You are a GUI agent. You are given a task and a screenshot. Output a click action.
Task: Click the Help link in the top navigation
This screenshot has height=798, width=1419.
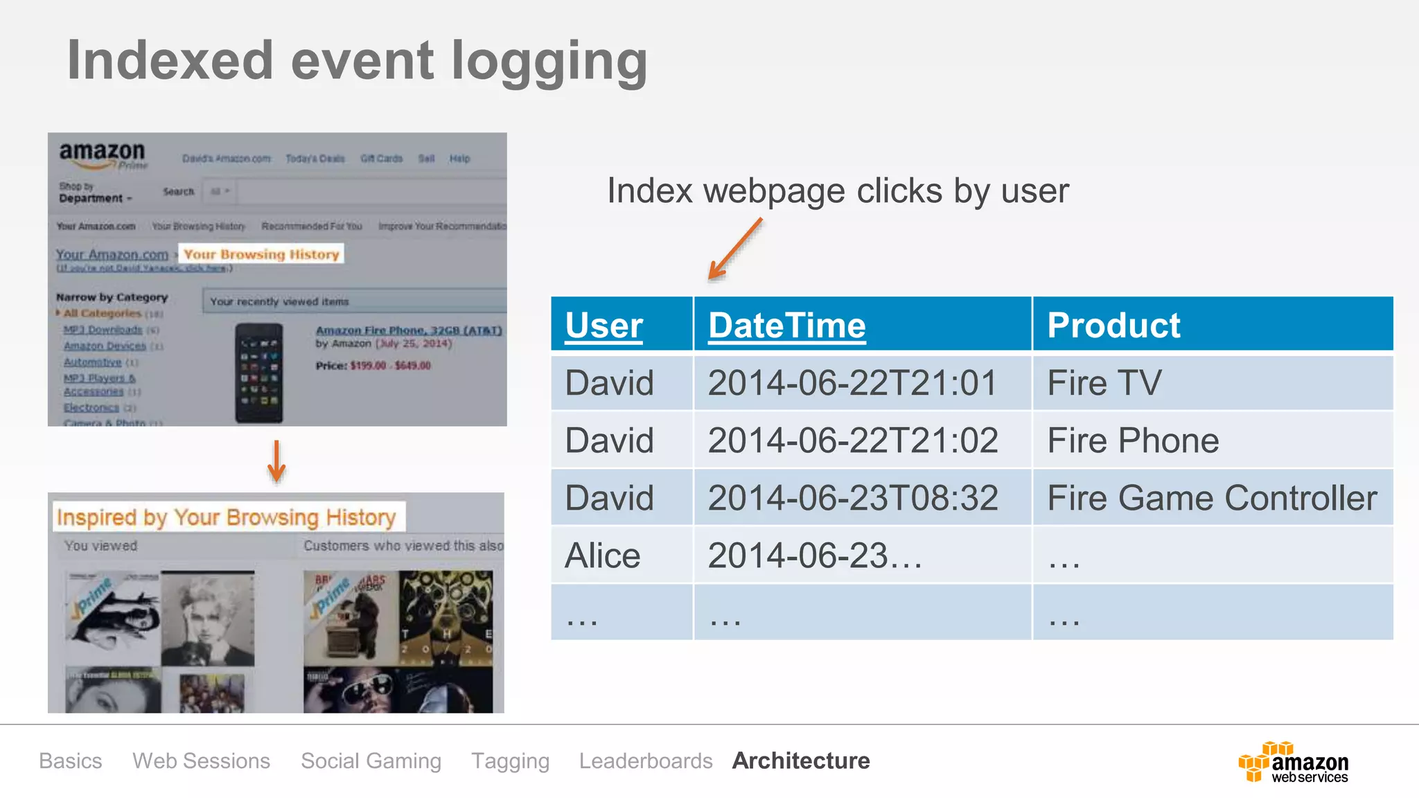pyautogui.click(x=459, y=159)
